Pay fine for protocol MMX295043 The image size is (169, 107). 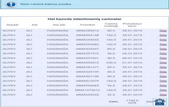pos(163,40)
